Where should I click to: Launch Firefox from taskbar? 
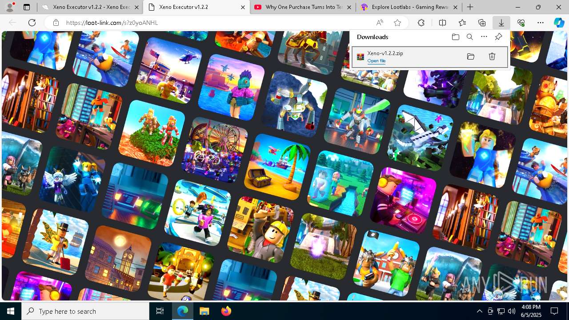[x=226, y=312]
